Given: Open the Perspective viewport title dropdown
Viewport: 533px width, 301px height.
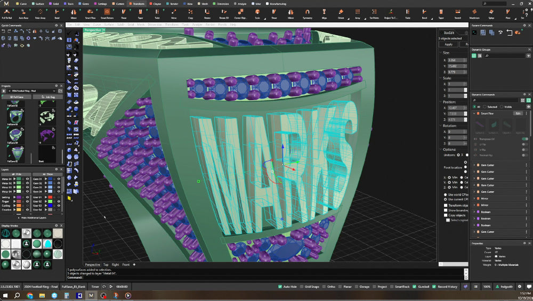Looking at the screenshot, I should point(104,30).
